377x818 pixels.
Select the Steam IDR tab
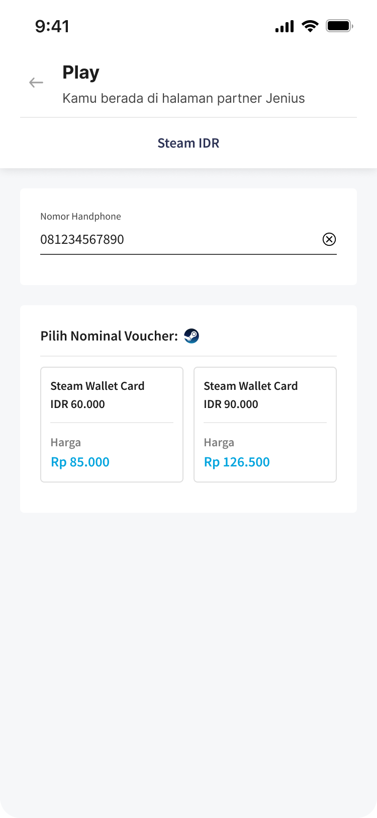coord(189,143)
